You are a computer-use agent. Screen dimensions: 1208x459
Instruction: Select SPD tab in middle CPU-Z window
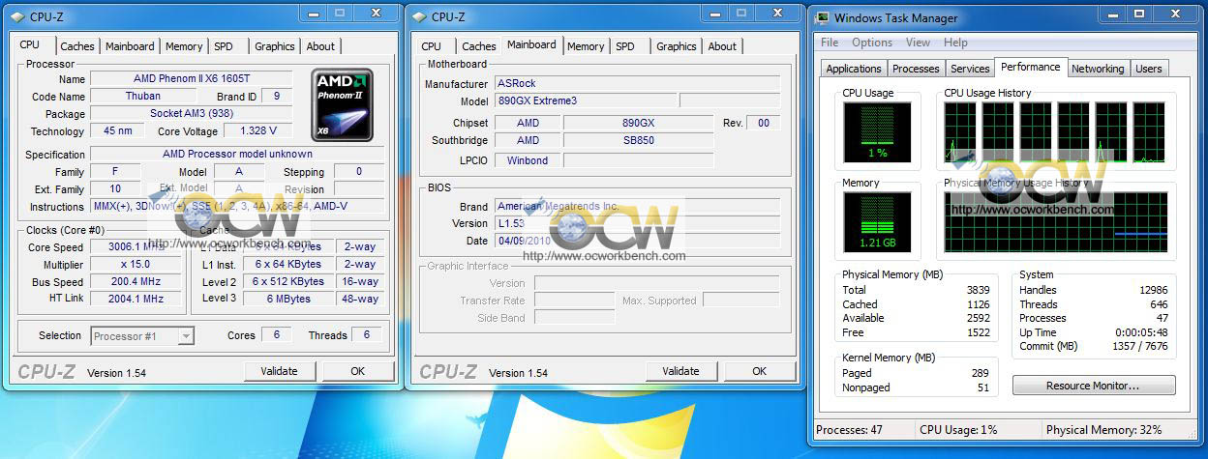(x=625, y=46)
